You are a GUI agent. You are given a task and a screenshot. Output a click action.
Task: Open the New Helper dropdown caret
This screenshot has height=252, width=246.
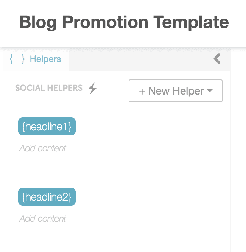point(210,91)
